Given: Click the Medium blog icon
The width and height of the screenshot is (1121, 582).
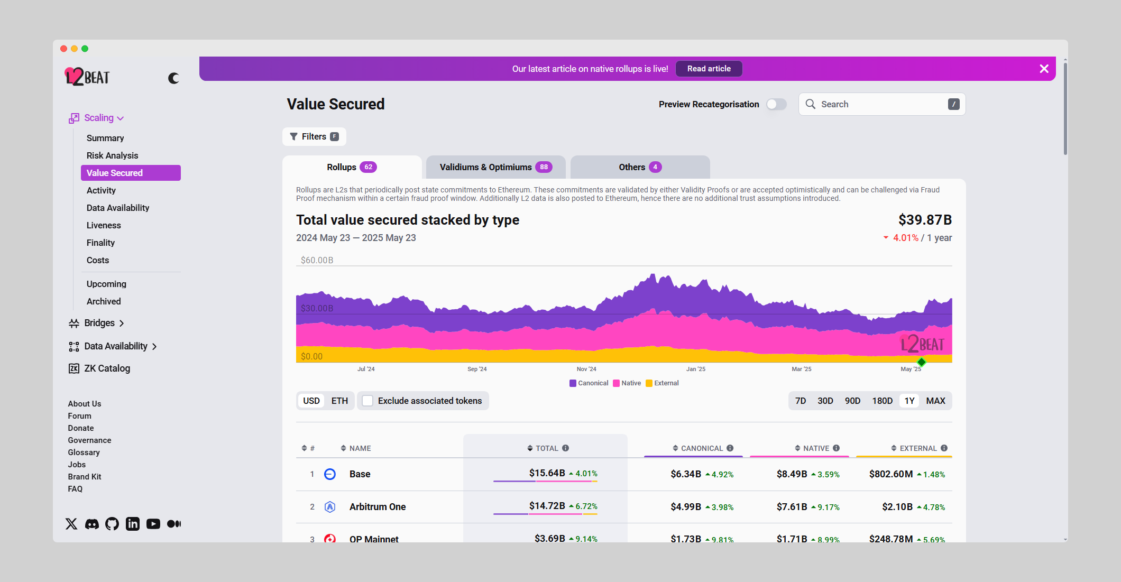Looking at the screenshot, I should (x=174, y=524).
